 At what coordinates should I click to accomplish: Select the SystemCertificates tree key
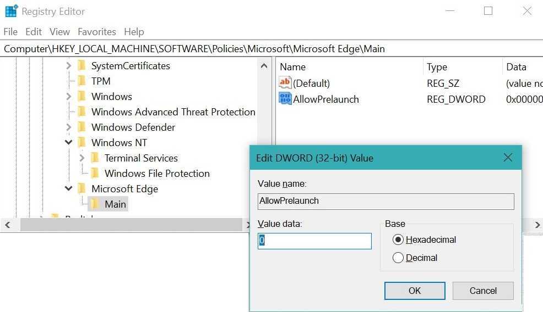coord(131,66)
